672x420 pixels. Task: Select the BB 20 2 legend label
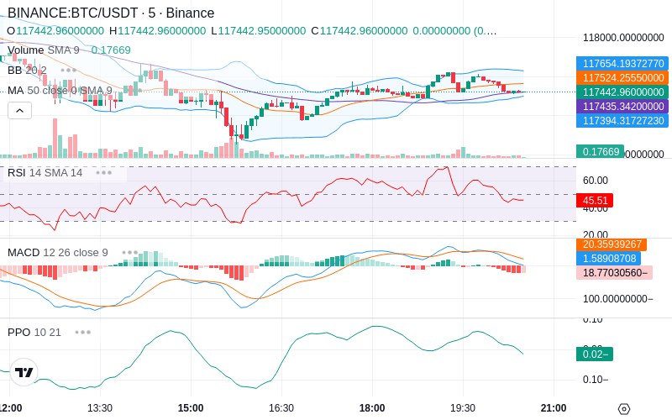pyautogui.click(x=27, y=70)
